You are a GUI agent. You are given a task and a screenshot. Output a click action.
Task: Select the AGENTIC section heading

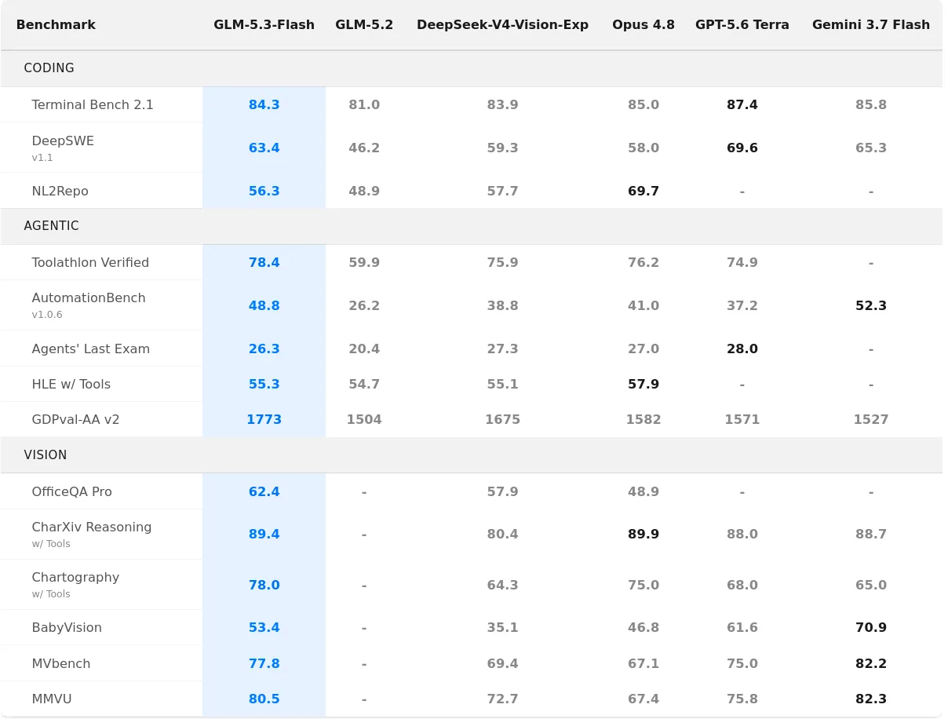[x=52, y=226]
